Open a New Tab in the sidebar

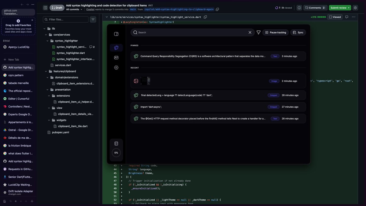(x=18, y=60)
